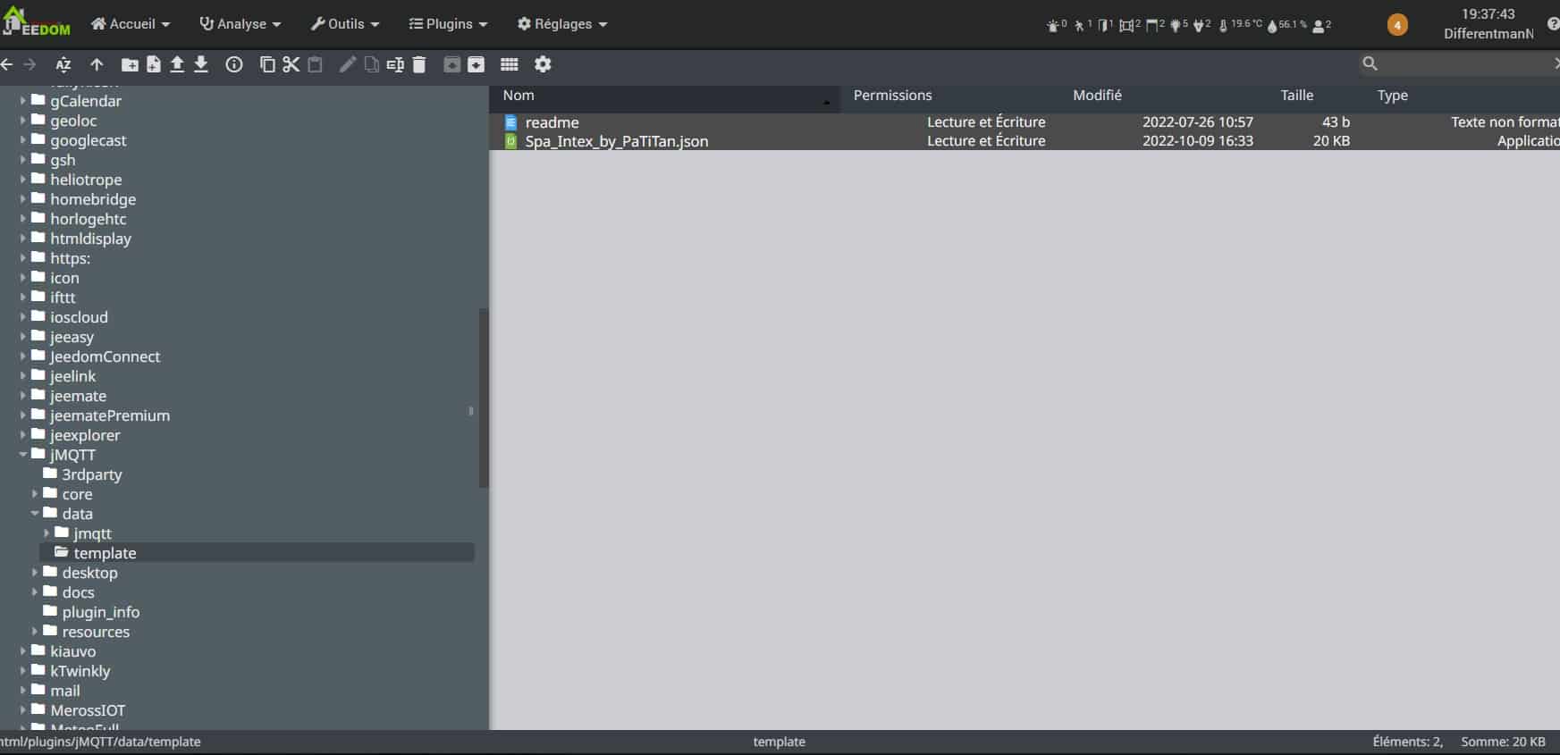Open the Plugins menu
Screen dimensions: 1560x755
[x=448, y=24]
